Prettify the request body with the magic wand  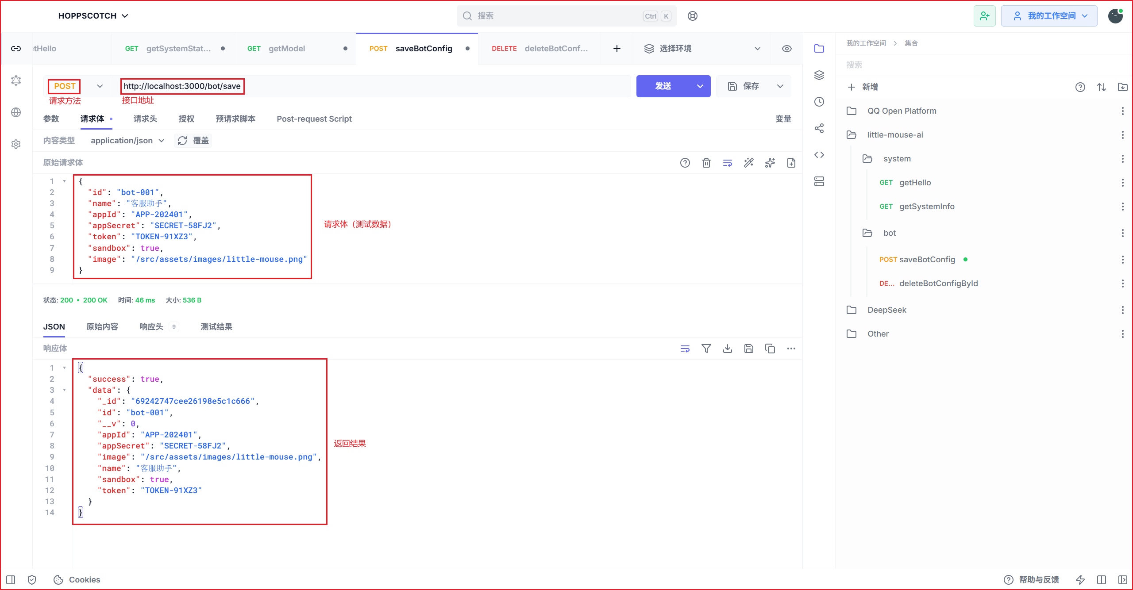[749, 163]
